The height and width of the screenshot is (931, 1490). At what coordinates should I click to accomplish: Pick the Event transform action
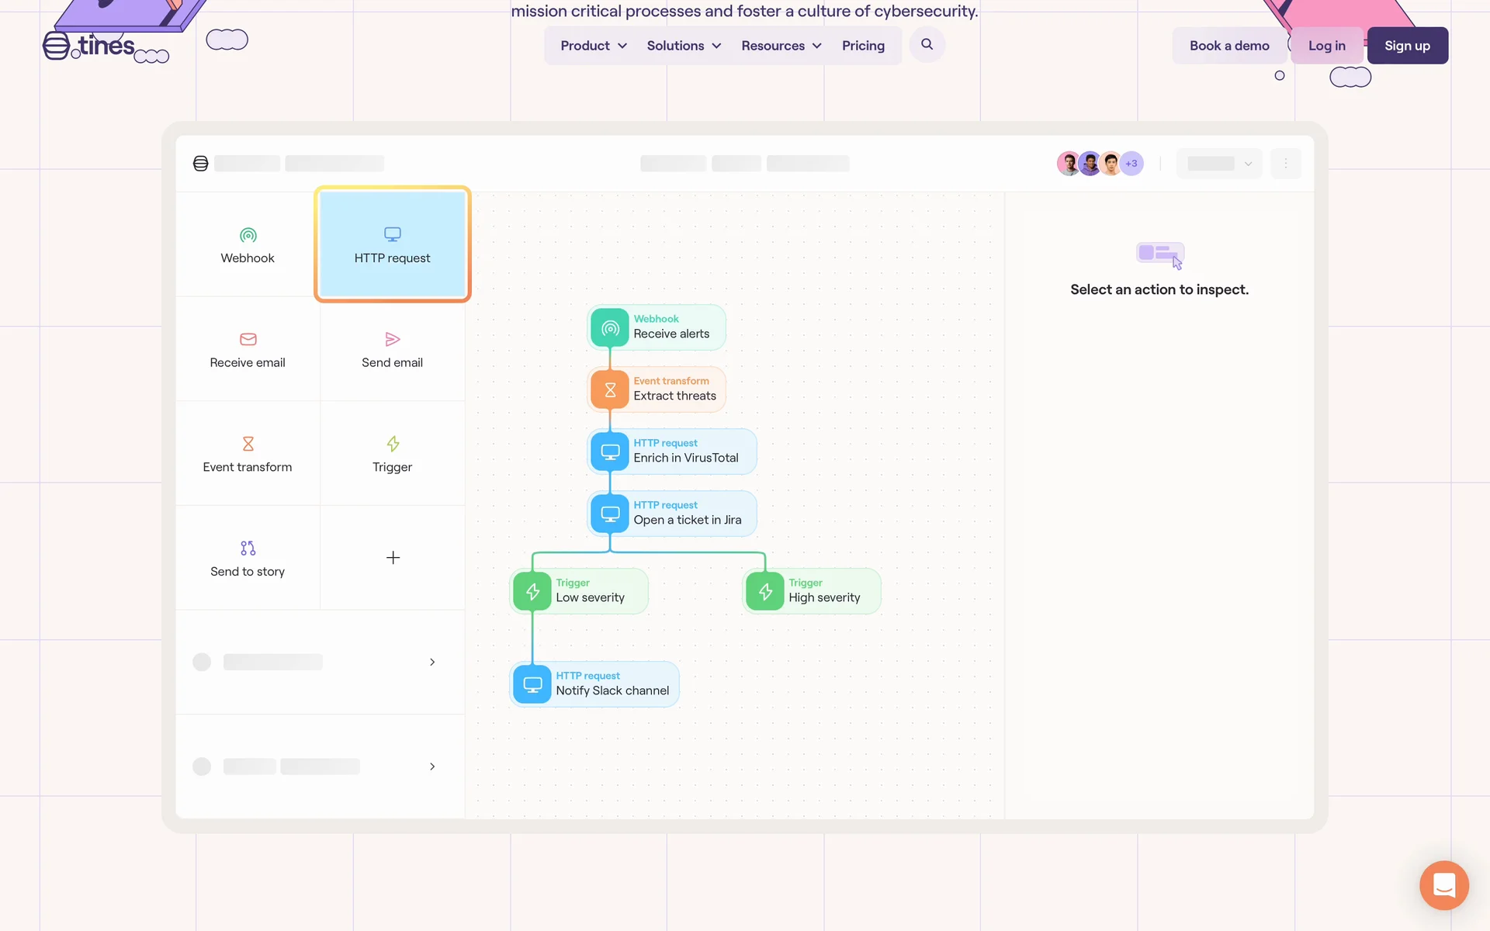pyautogui.click(x=248, y=454)
